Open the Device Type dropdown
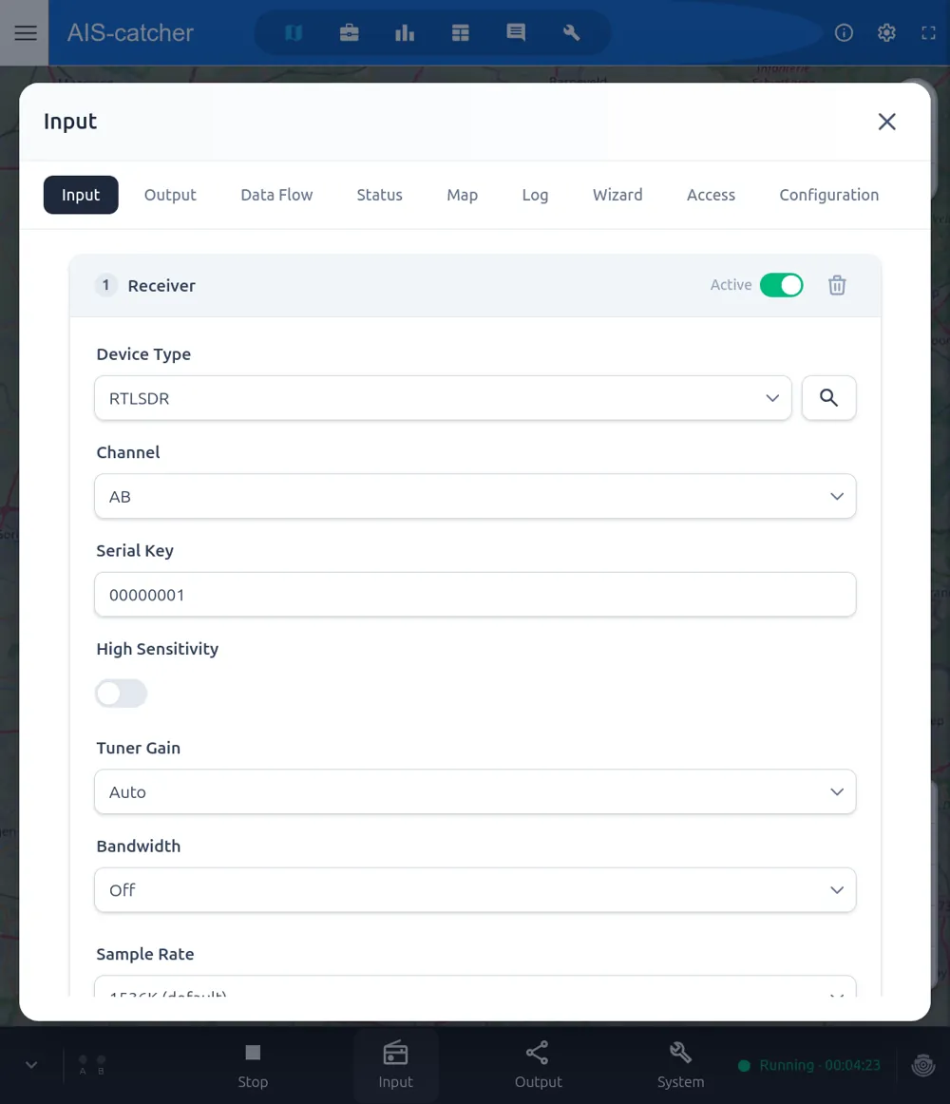 coord(443,398)
